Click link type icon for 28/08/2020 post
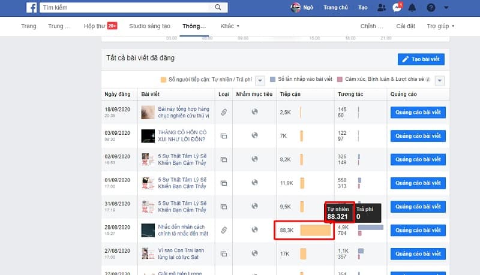The width and height of the screenshot is (480, 275). pyautogui.click(x=224, y=230)
